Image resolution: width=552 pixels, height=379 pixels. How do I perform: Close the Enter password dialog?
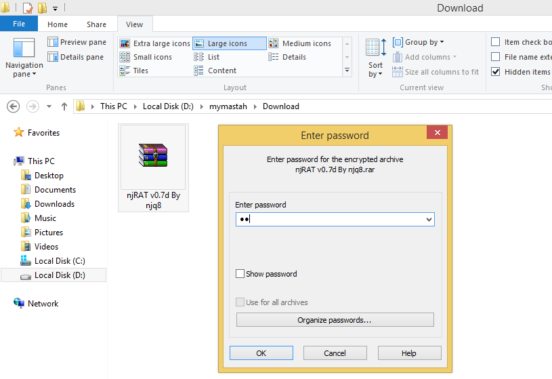click(438, 133)
